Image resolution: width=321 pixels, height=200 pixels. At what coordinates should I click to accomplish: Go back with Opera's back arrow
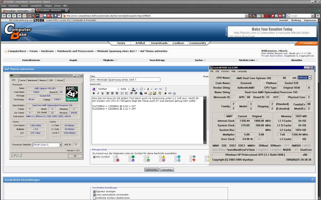(9, 16)
